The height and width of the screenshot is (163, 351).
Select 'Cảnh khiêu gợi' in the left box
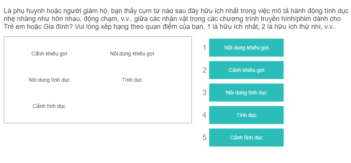tap(49, 54)
